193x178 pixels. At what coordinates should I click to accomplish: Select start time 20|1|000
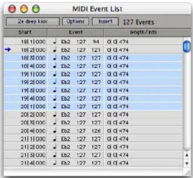[x=33, y=107]
